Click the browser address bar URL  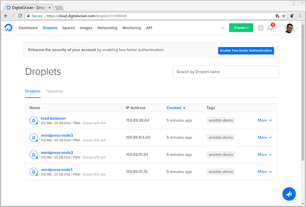(x=87, y=16)
